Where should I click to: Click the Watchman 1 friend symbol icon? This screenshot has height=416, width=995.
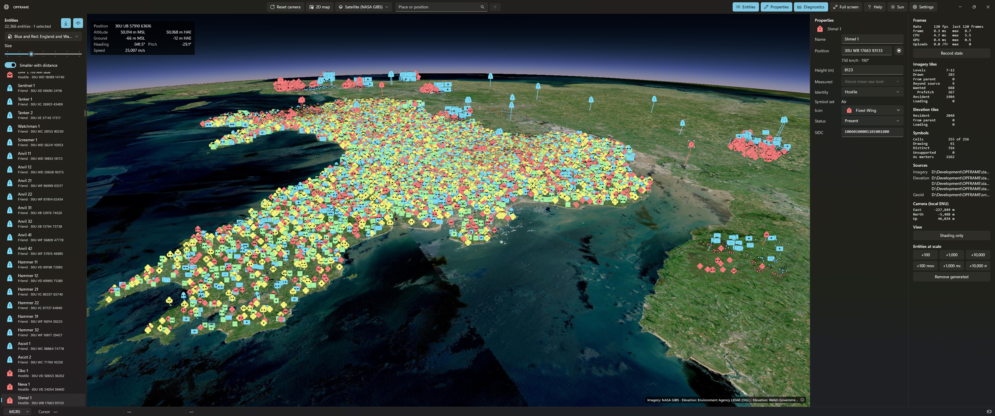click(x=10, y=129)
